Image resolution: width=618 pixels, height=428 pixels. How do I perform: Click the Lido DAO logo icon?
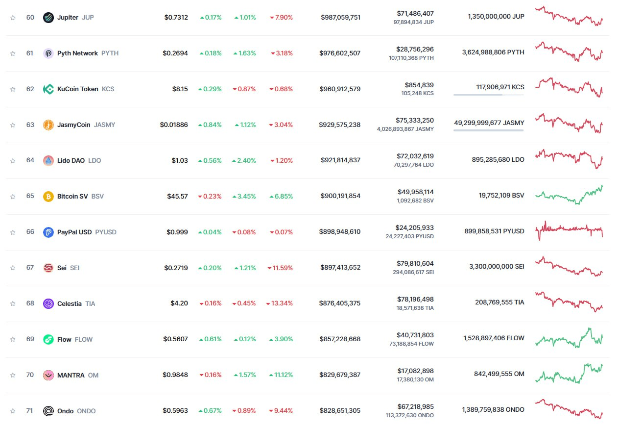pos(48,161)
